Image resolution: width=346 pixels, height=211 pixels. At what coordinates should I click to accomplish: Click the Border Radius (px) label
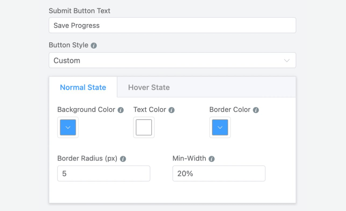click(x=87, y=159)
